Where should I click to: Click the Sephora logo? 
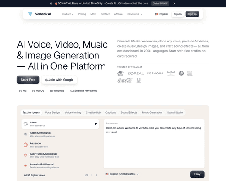155,74
